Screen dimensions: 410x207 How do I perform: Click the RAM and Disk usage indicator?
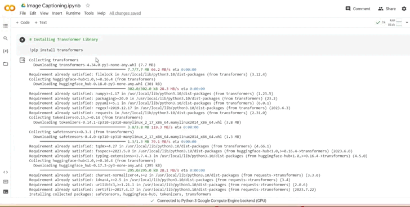395,22
